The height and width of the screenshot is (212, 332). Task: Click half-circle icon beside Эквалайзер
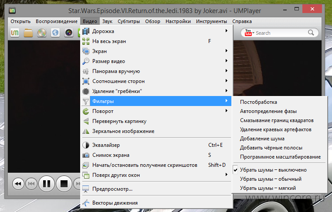(x=86, y=145)
